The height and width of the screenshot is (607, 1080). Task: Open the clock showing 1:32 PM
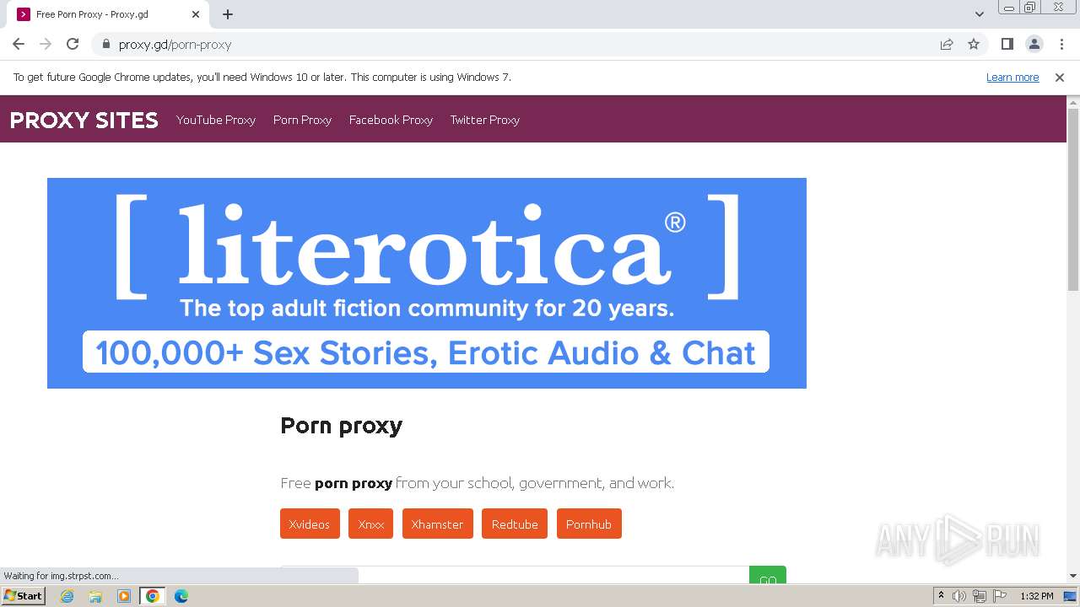pos(1037,596)
